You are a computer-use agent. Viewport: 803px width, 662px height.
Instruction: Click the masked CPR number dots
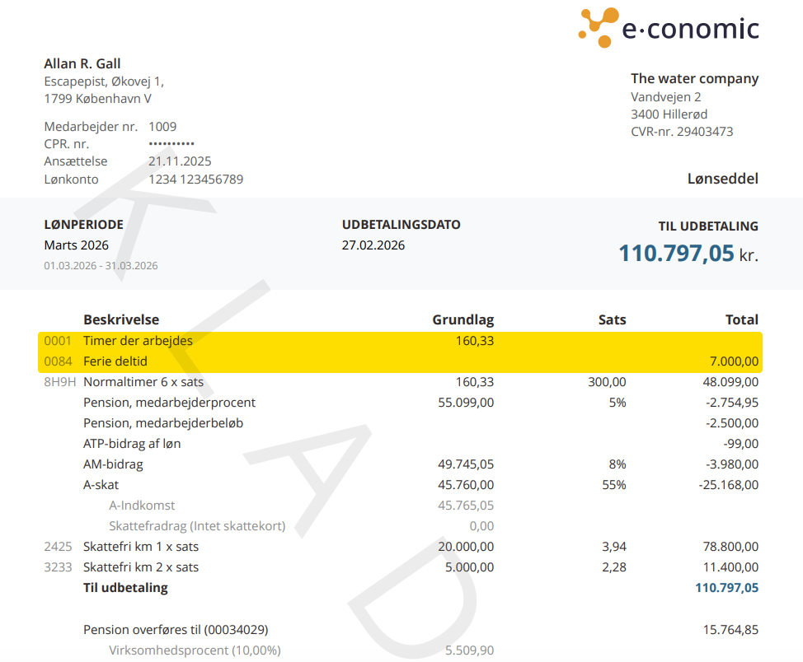(x=171, y=144)
